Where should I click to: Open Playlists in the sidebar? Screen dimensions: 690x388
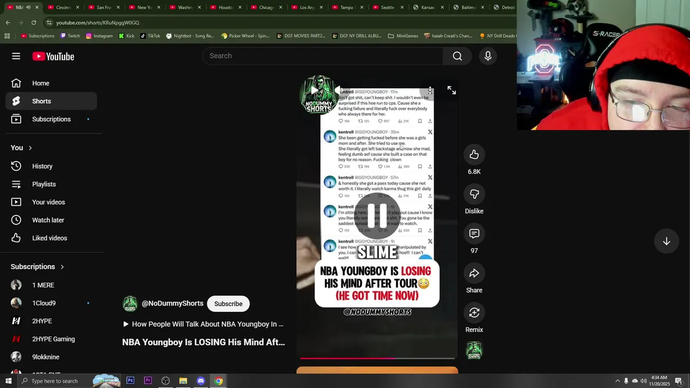click(x=51, y=184)
